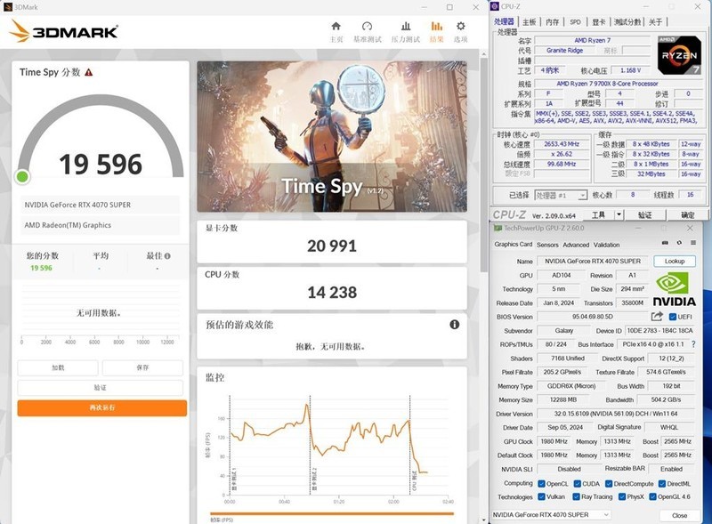This screenshot has height=524, width=712.
Task: Click the Lookup button in GPU-Z
Action: 675,261
